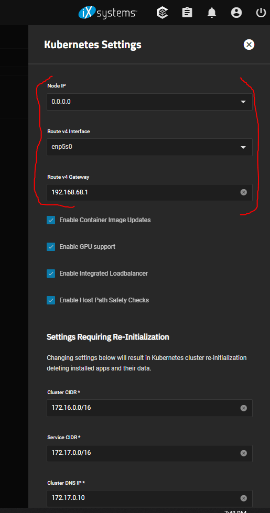
Task: Toggle Enable GPU support checkbox
Action: coord(51,247)
